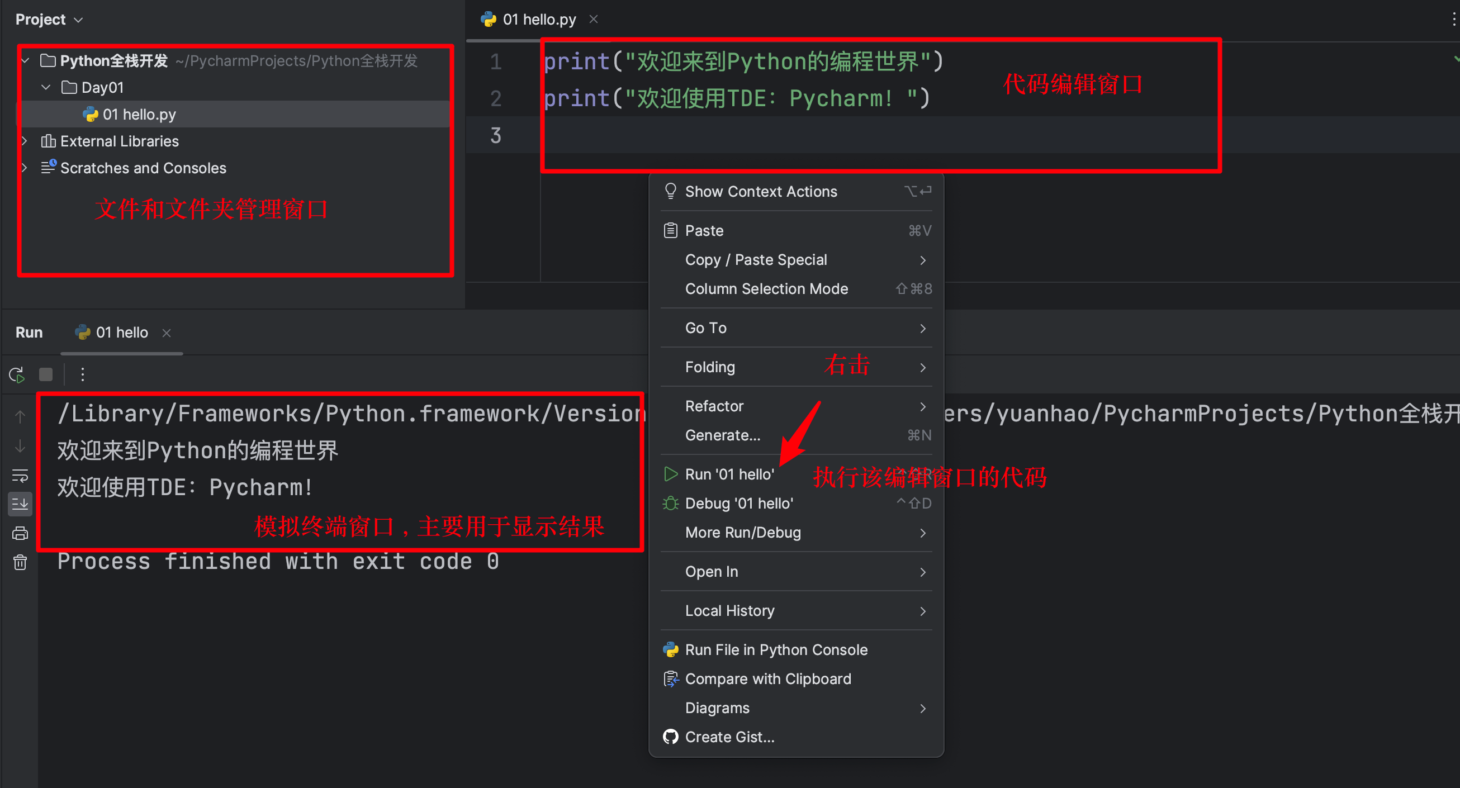
Task: Choose Paste in the context menu
Action: (704, 231)
